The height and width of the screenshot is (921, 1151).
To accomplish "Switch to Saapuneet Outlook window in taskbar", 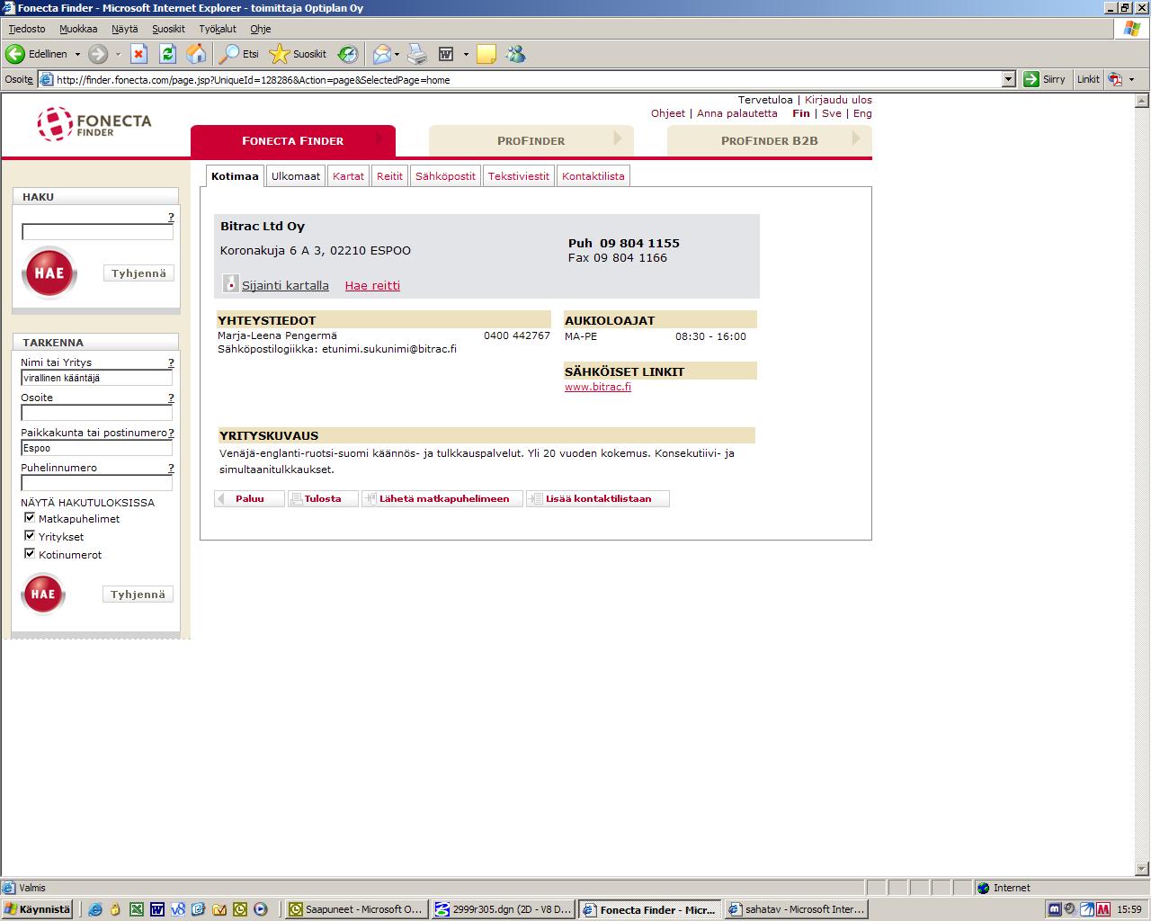I will pyautogui.click(x=354, y=909).
